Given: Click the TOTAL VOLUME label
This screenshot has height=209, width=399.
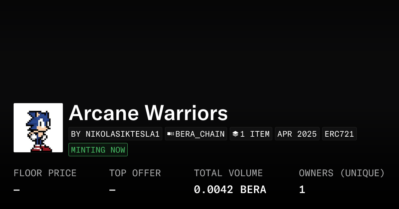Looking at the screenshot, I should [228, 173].
